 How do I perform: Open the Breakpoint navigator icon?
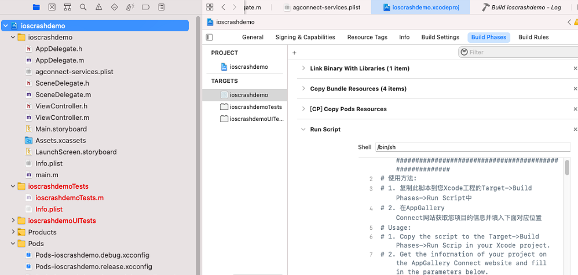click(144, 8)
